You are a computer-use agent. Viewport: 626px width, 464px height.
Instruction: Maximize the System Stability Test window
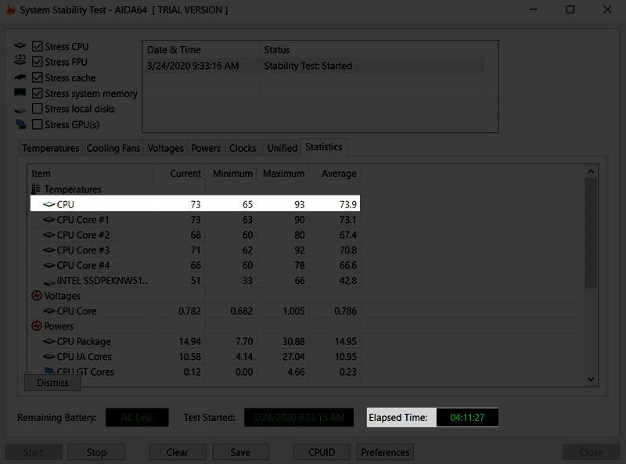570,9
